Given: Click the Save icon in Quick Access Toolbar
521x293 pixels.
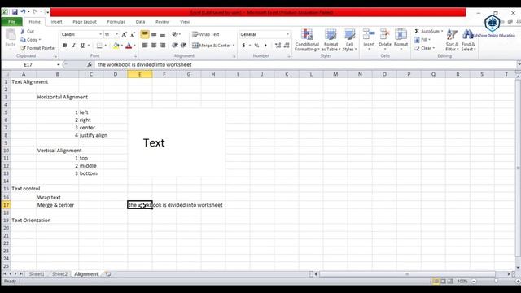Looking at the screenshot, I should (x=15, y=12).
